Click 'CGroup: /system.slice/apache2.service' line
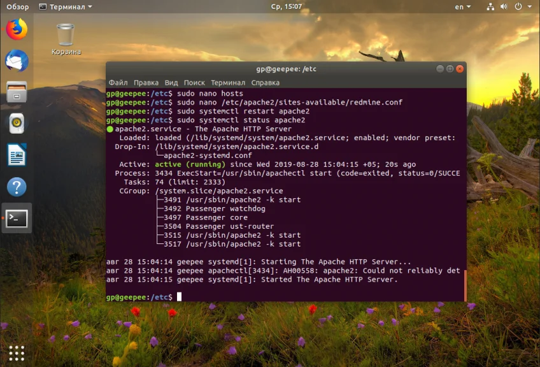This screenshot has width=540, height=367. click(201, 191)
